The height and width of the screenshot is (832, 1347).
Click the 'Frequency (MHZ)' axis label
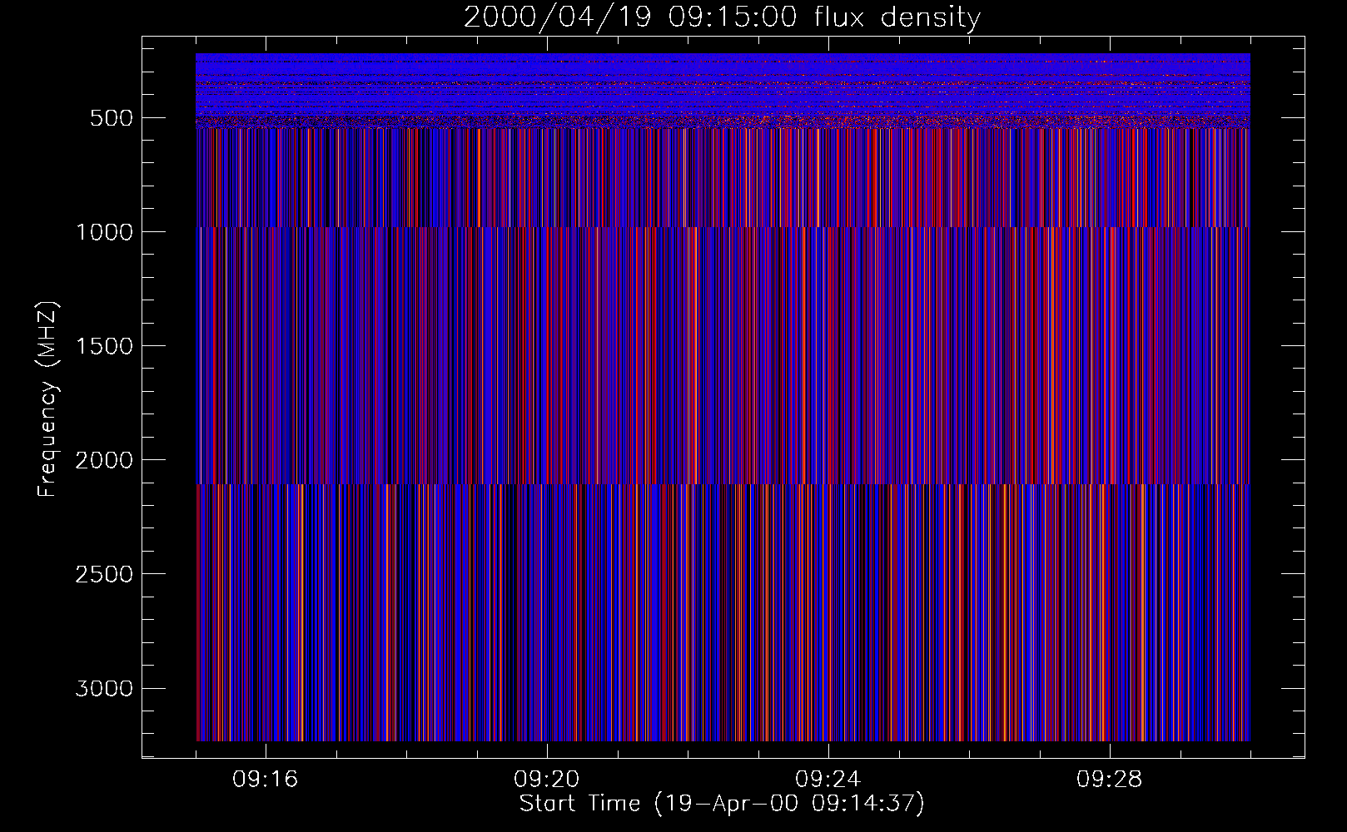tap(47, 399)
